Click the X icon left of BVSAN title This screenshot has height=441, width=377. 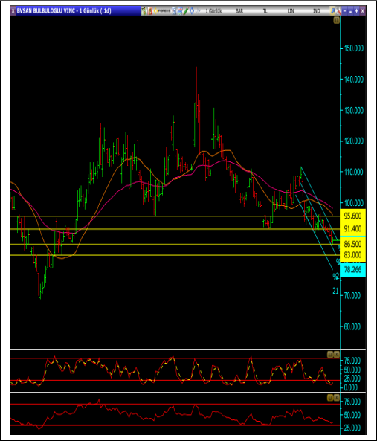click(13, 11)
